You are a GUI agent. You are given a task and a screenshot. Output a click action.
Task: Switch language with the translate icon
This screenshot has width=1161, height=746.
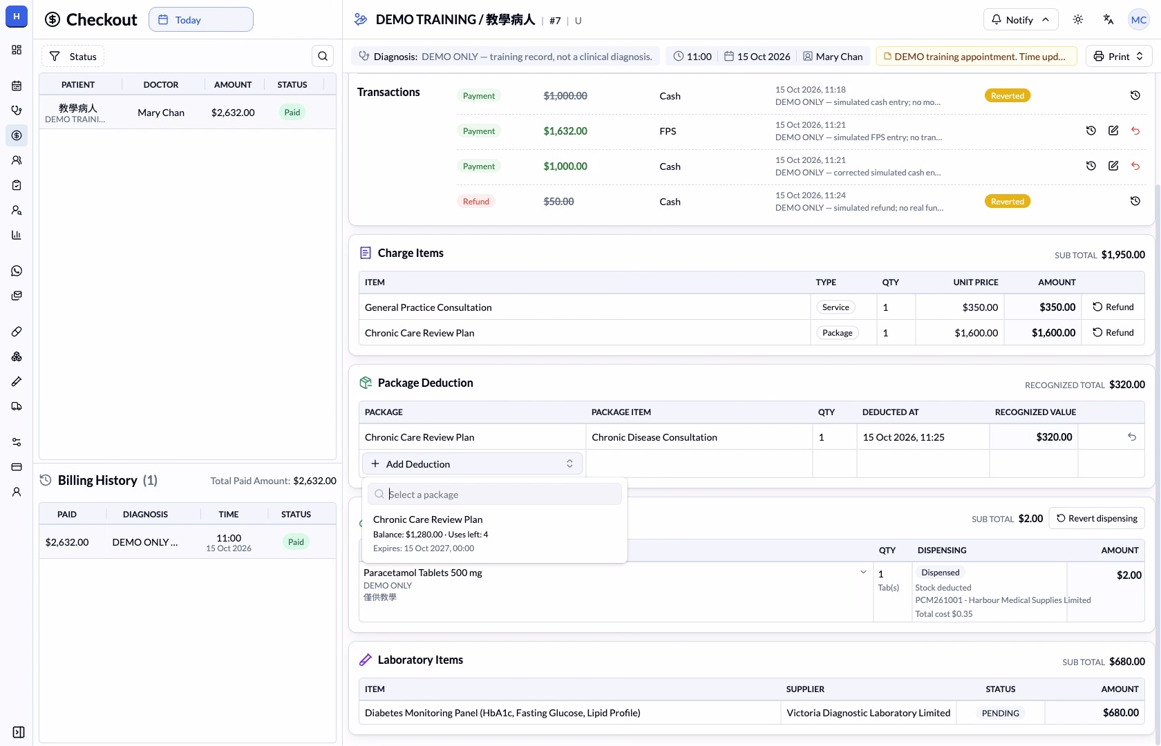tap(1108, 19)
